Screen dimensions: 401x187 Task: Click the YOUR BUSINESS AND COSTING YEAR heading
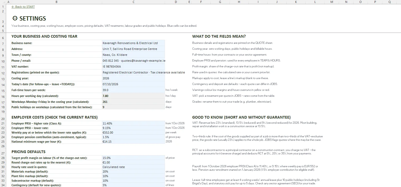click(x=44, y=36)
